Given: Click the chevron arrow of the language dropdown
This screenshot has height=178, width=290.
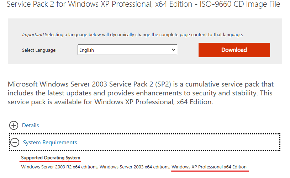Looking at the screenshot, I should pyautogui.click(x=174, y=50).
